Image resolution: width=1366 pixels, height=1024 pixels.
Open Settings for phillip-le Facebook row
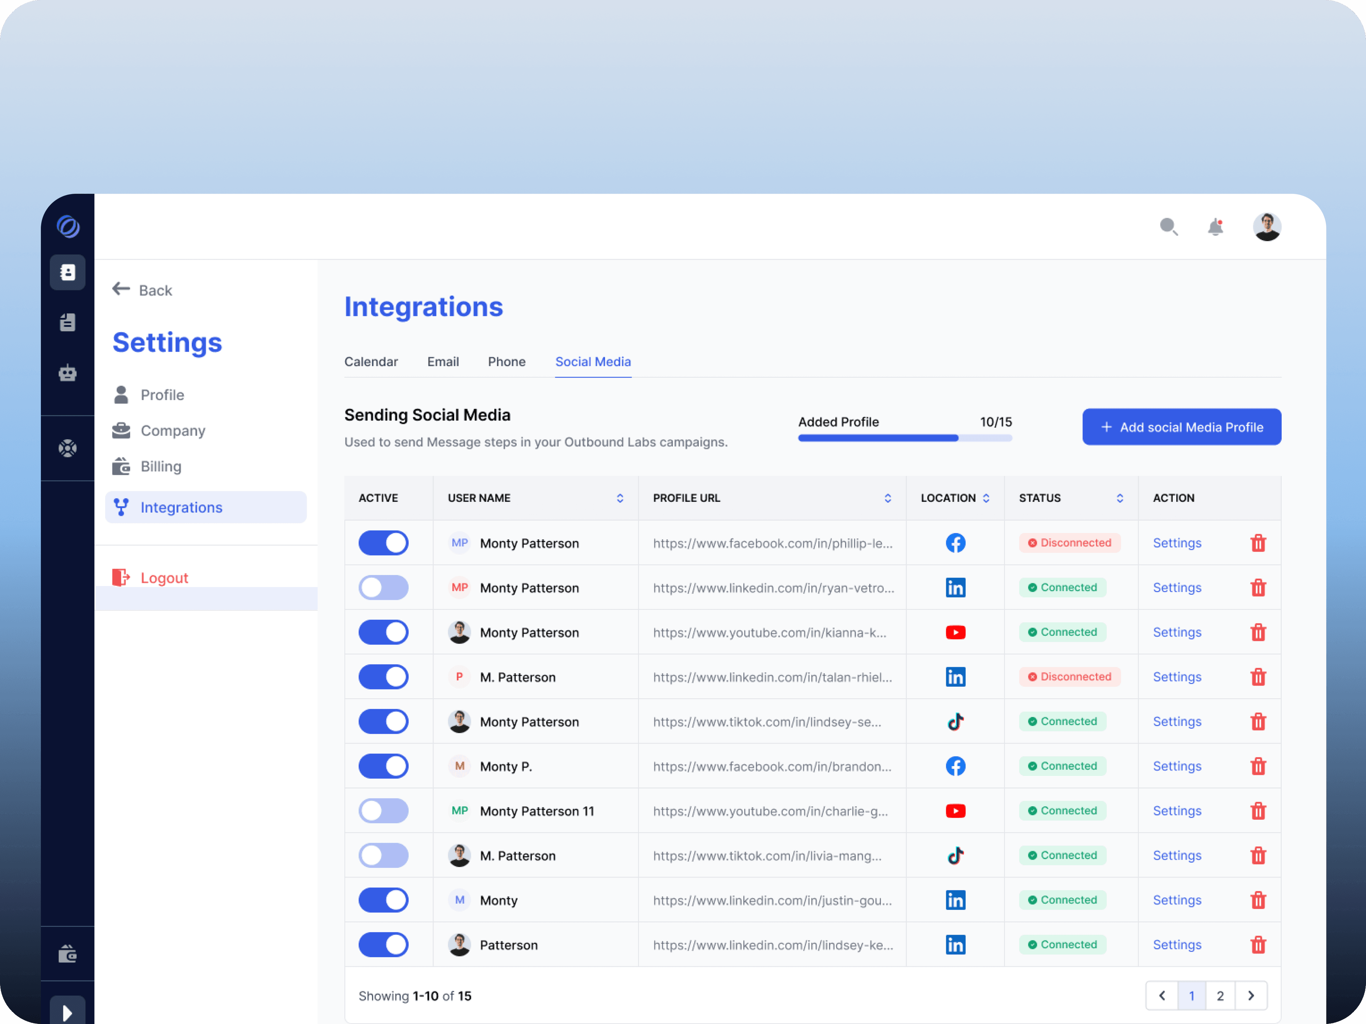[1177, 543]
